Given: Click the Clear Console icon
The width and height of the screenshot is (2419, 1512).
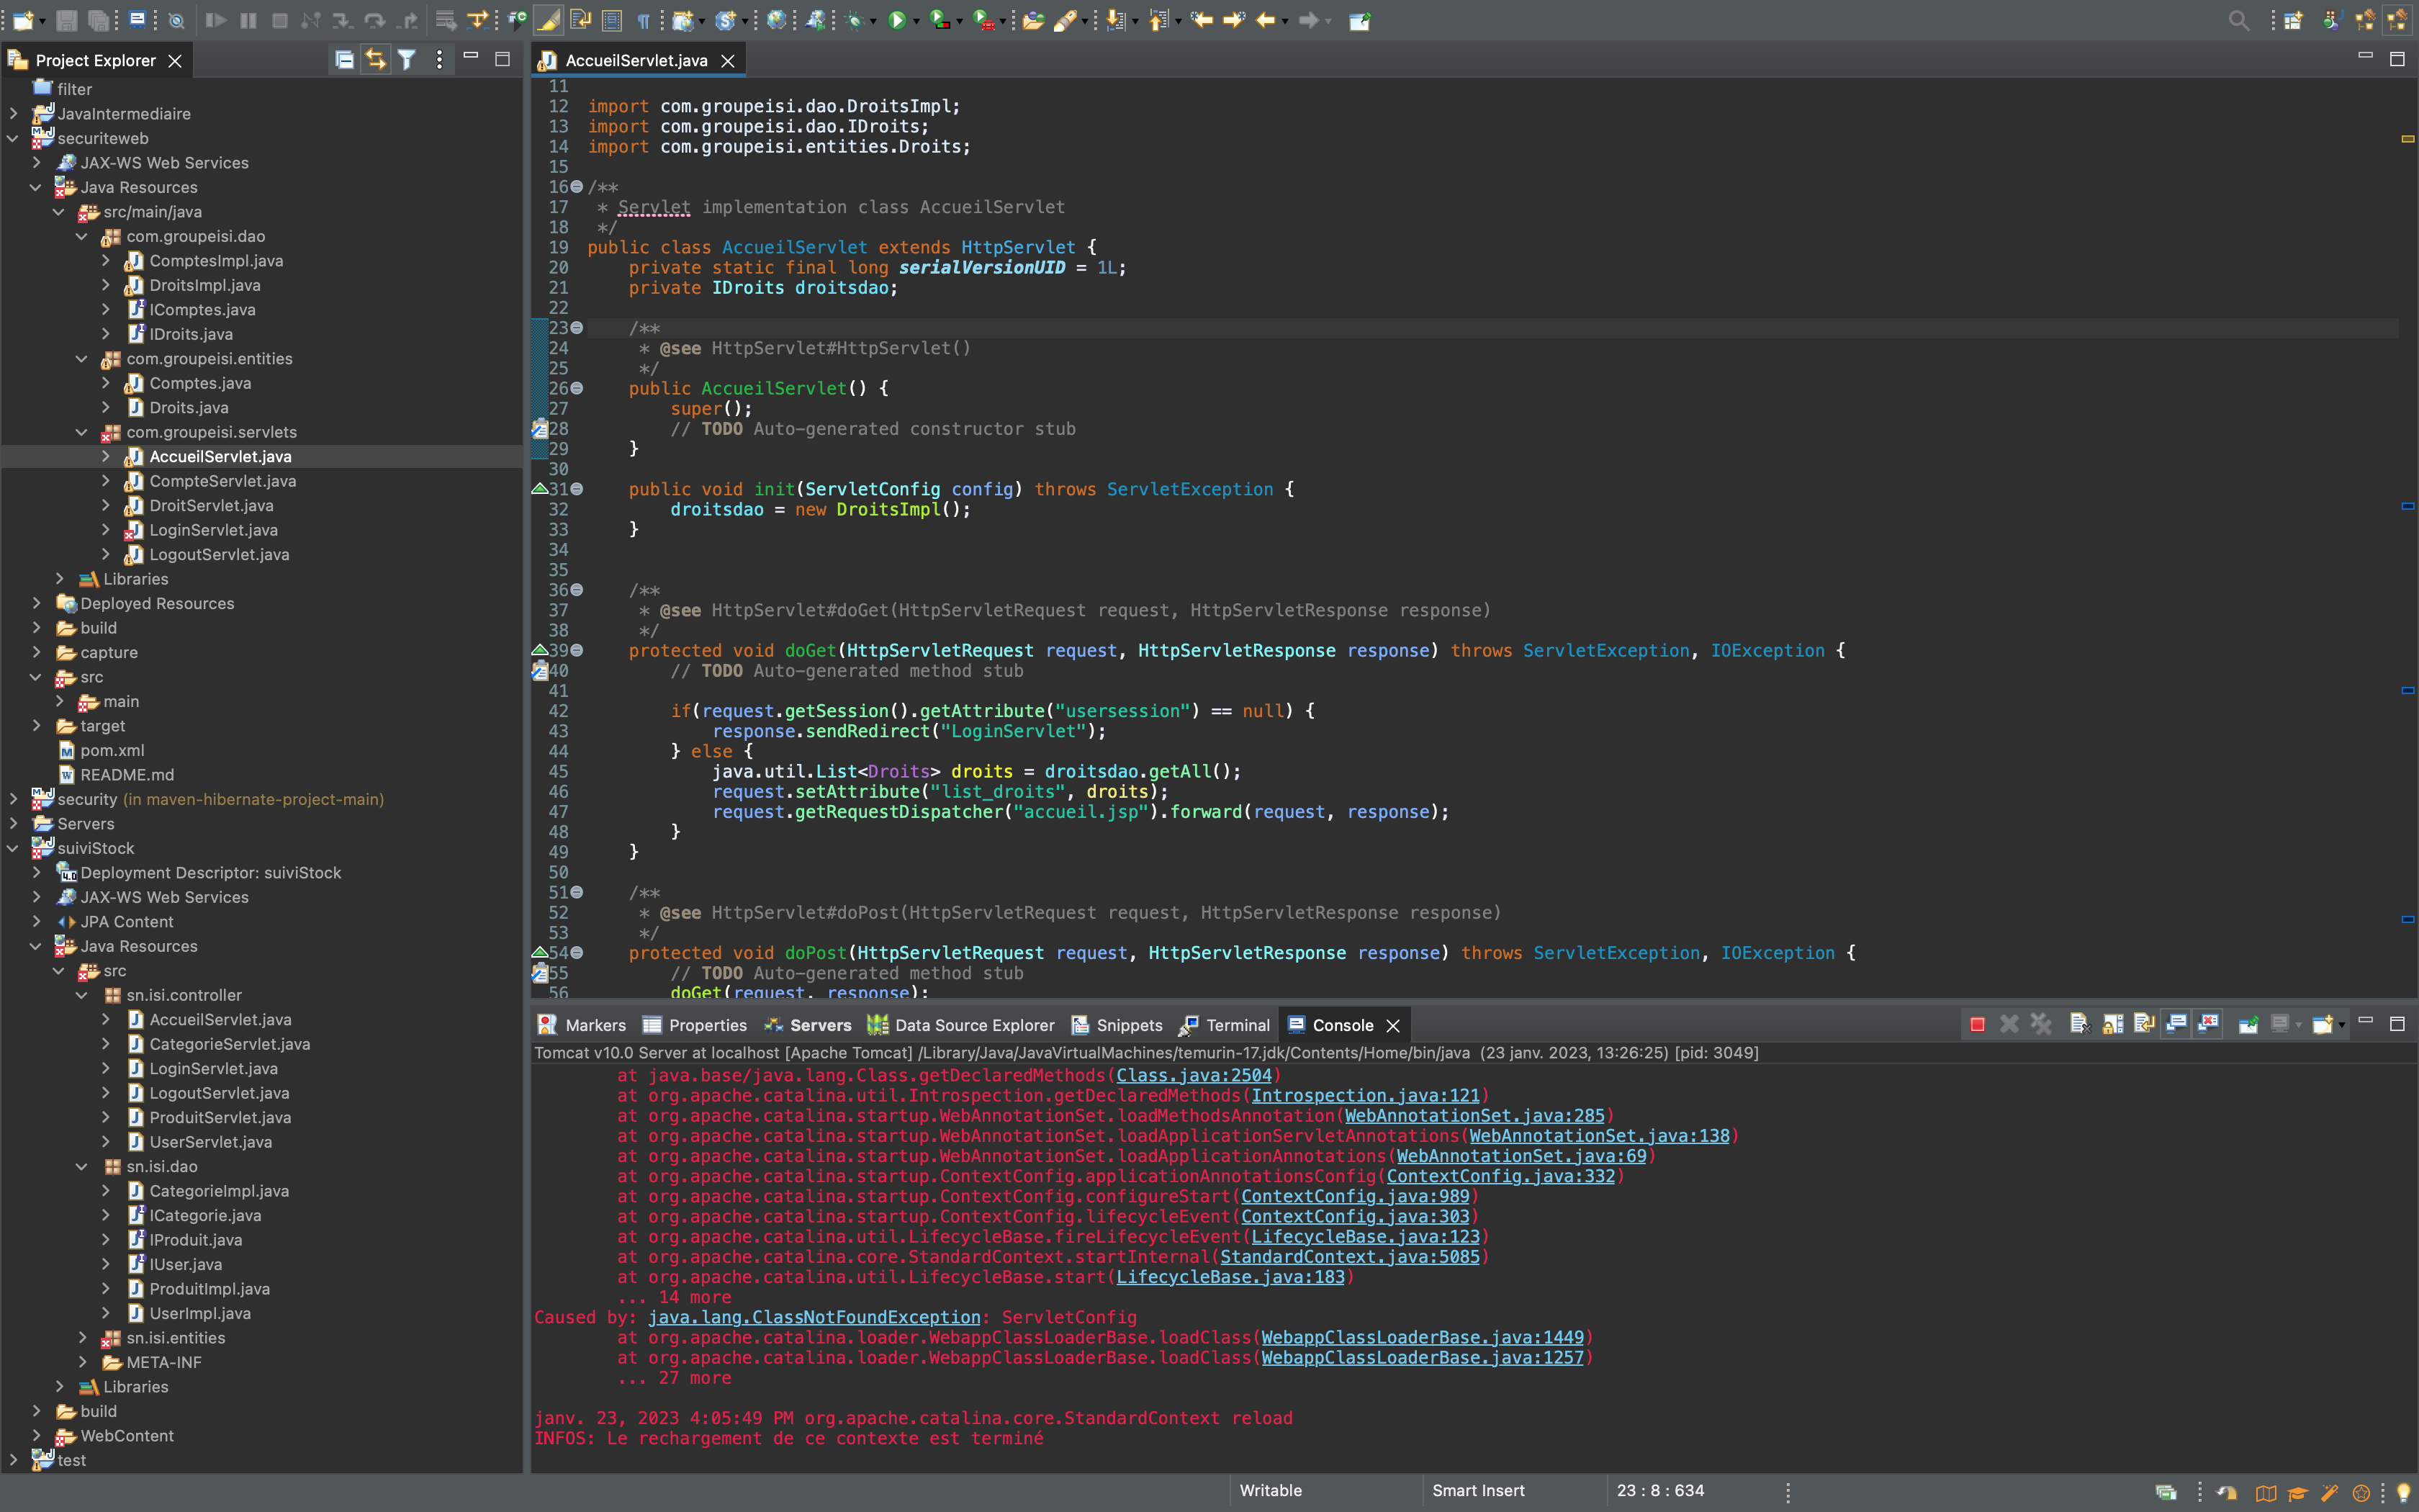Looking at the screenshot, I should tap(2080, 1024).
